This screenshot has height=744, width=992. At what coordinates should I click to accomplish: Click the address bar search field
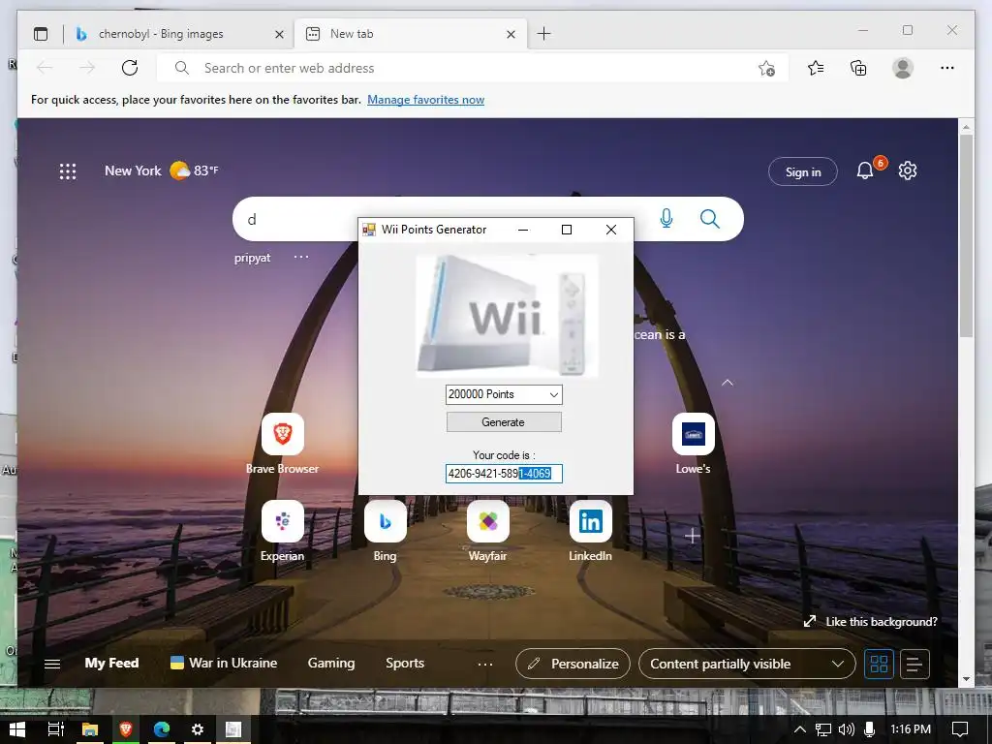(472, 68)
